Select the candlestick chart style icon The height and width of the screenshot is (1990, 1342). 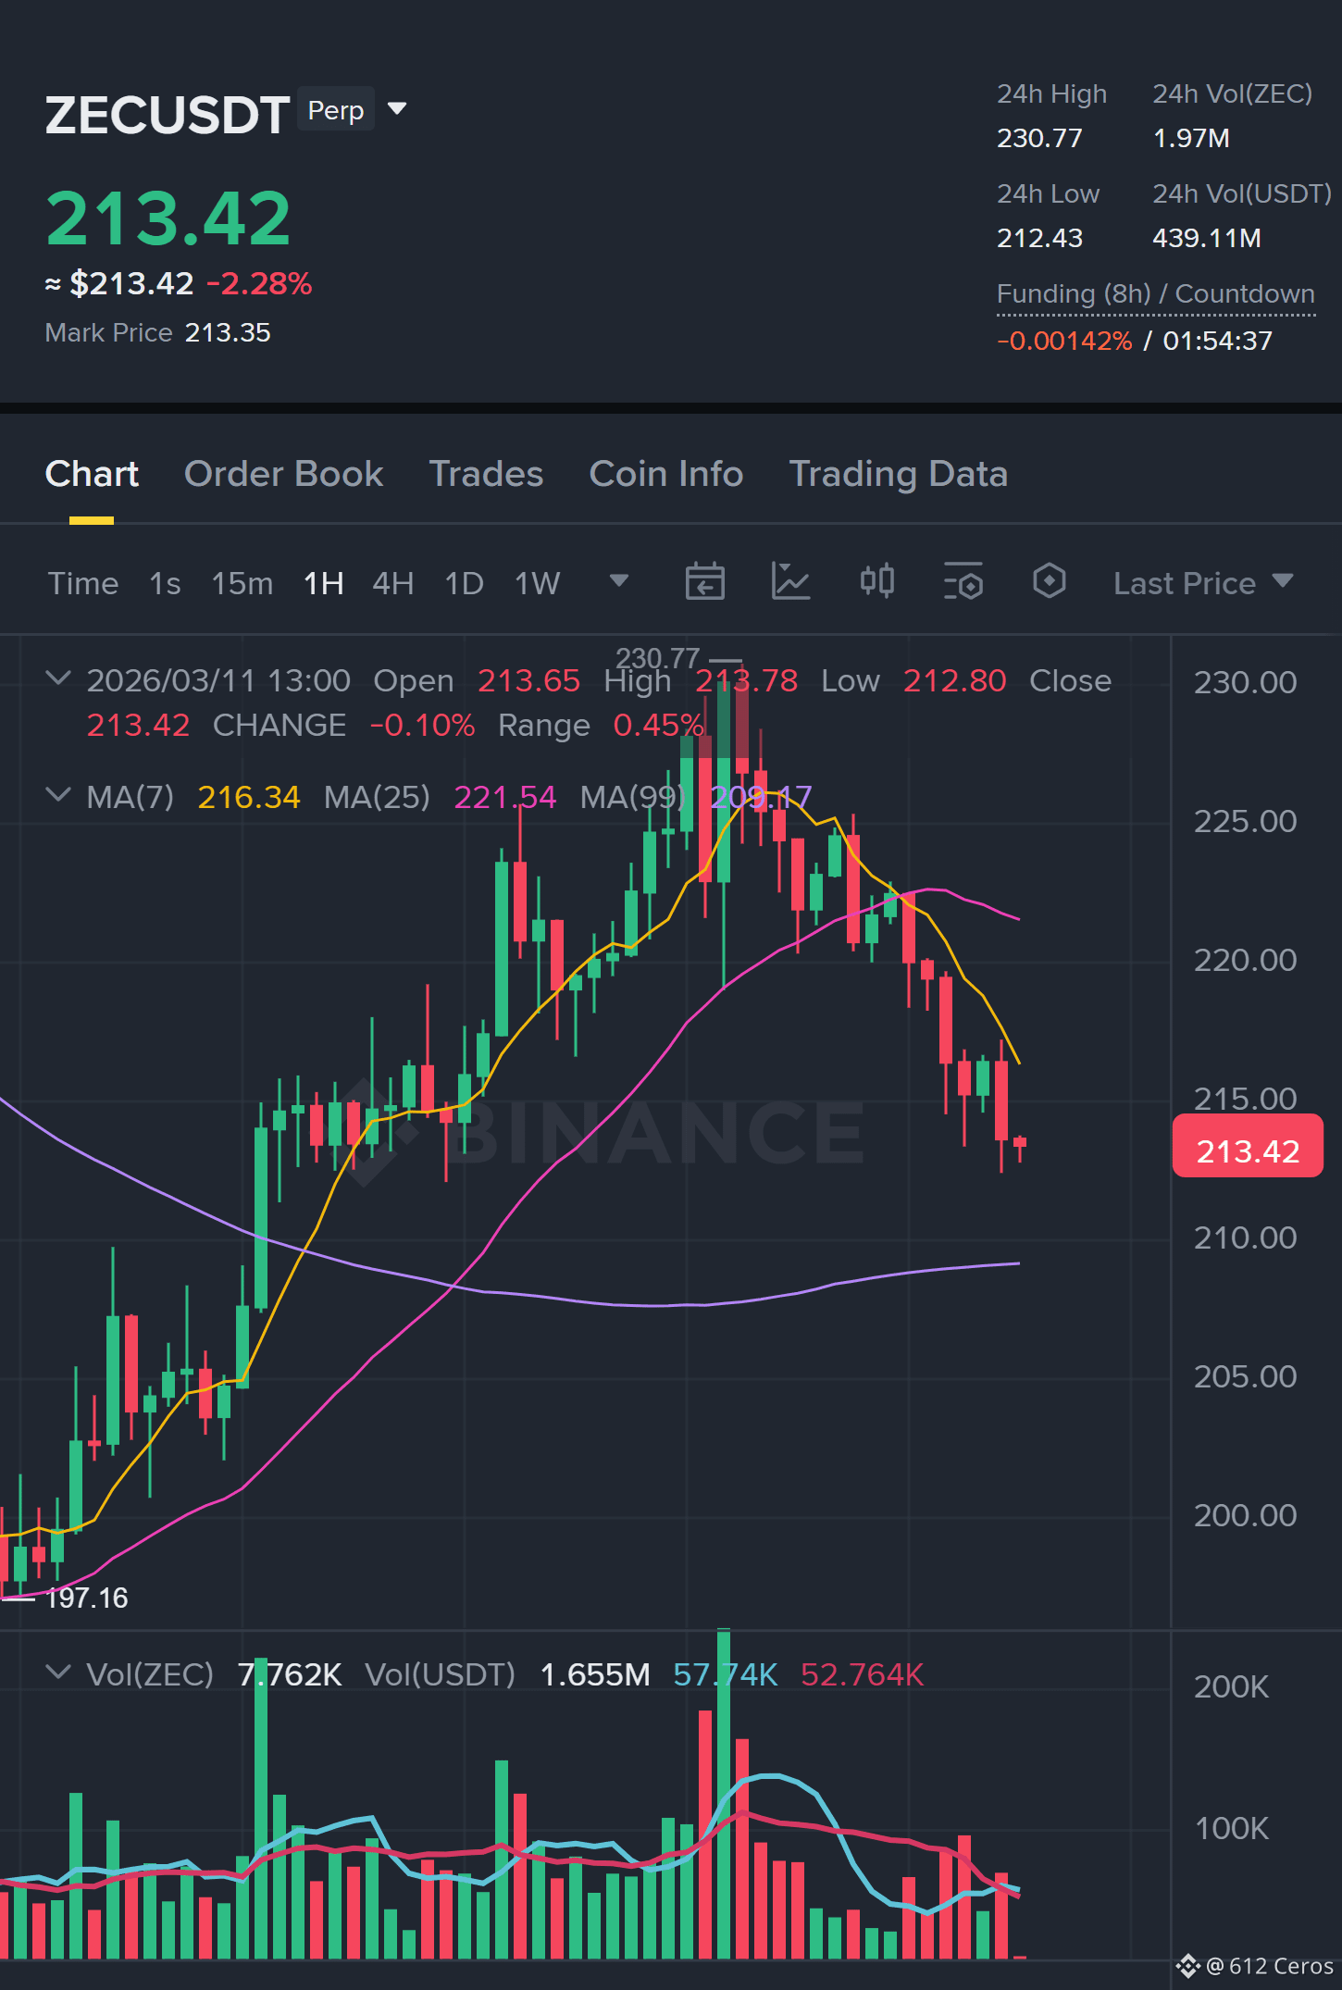pyautogui.click(x=876, y=581)
